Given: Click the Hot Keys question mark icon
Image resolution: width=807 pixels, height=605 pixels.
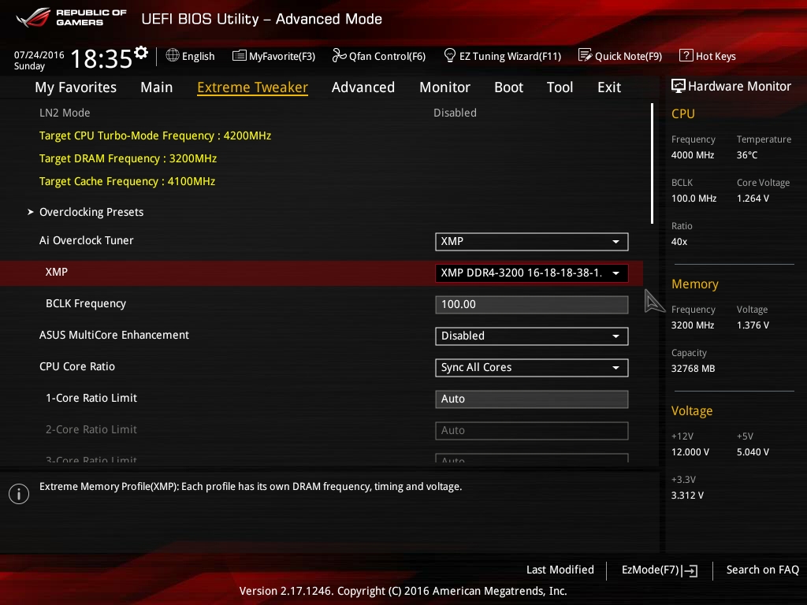Looking at the screenshot, I should click(x=686, y=55).
